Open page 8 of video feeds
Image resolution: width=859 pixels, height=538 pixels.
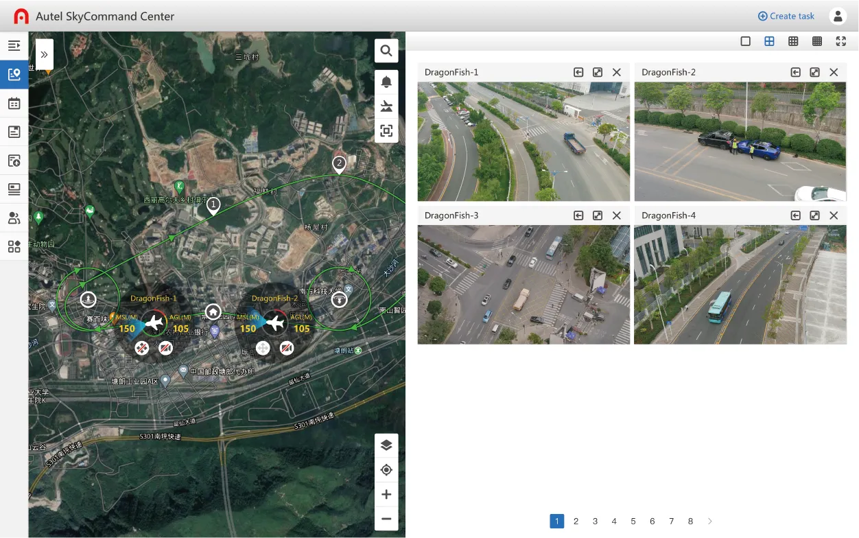(690, 522)
